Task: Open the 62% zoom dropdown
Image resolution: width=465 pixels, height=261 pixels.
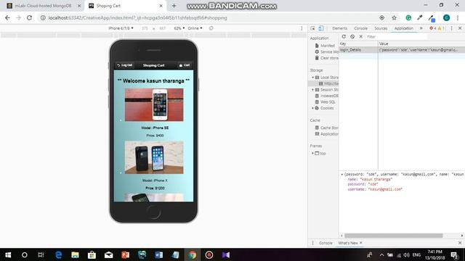Action: pos(179,28)
